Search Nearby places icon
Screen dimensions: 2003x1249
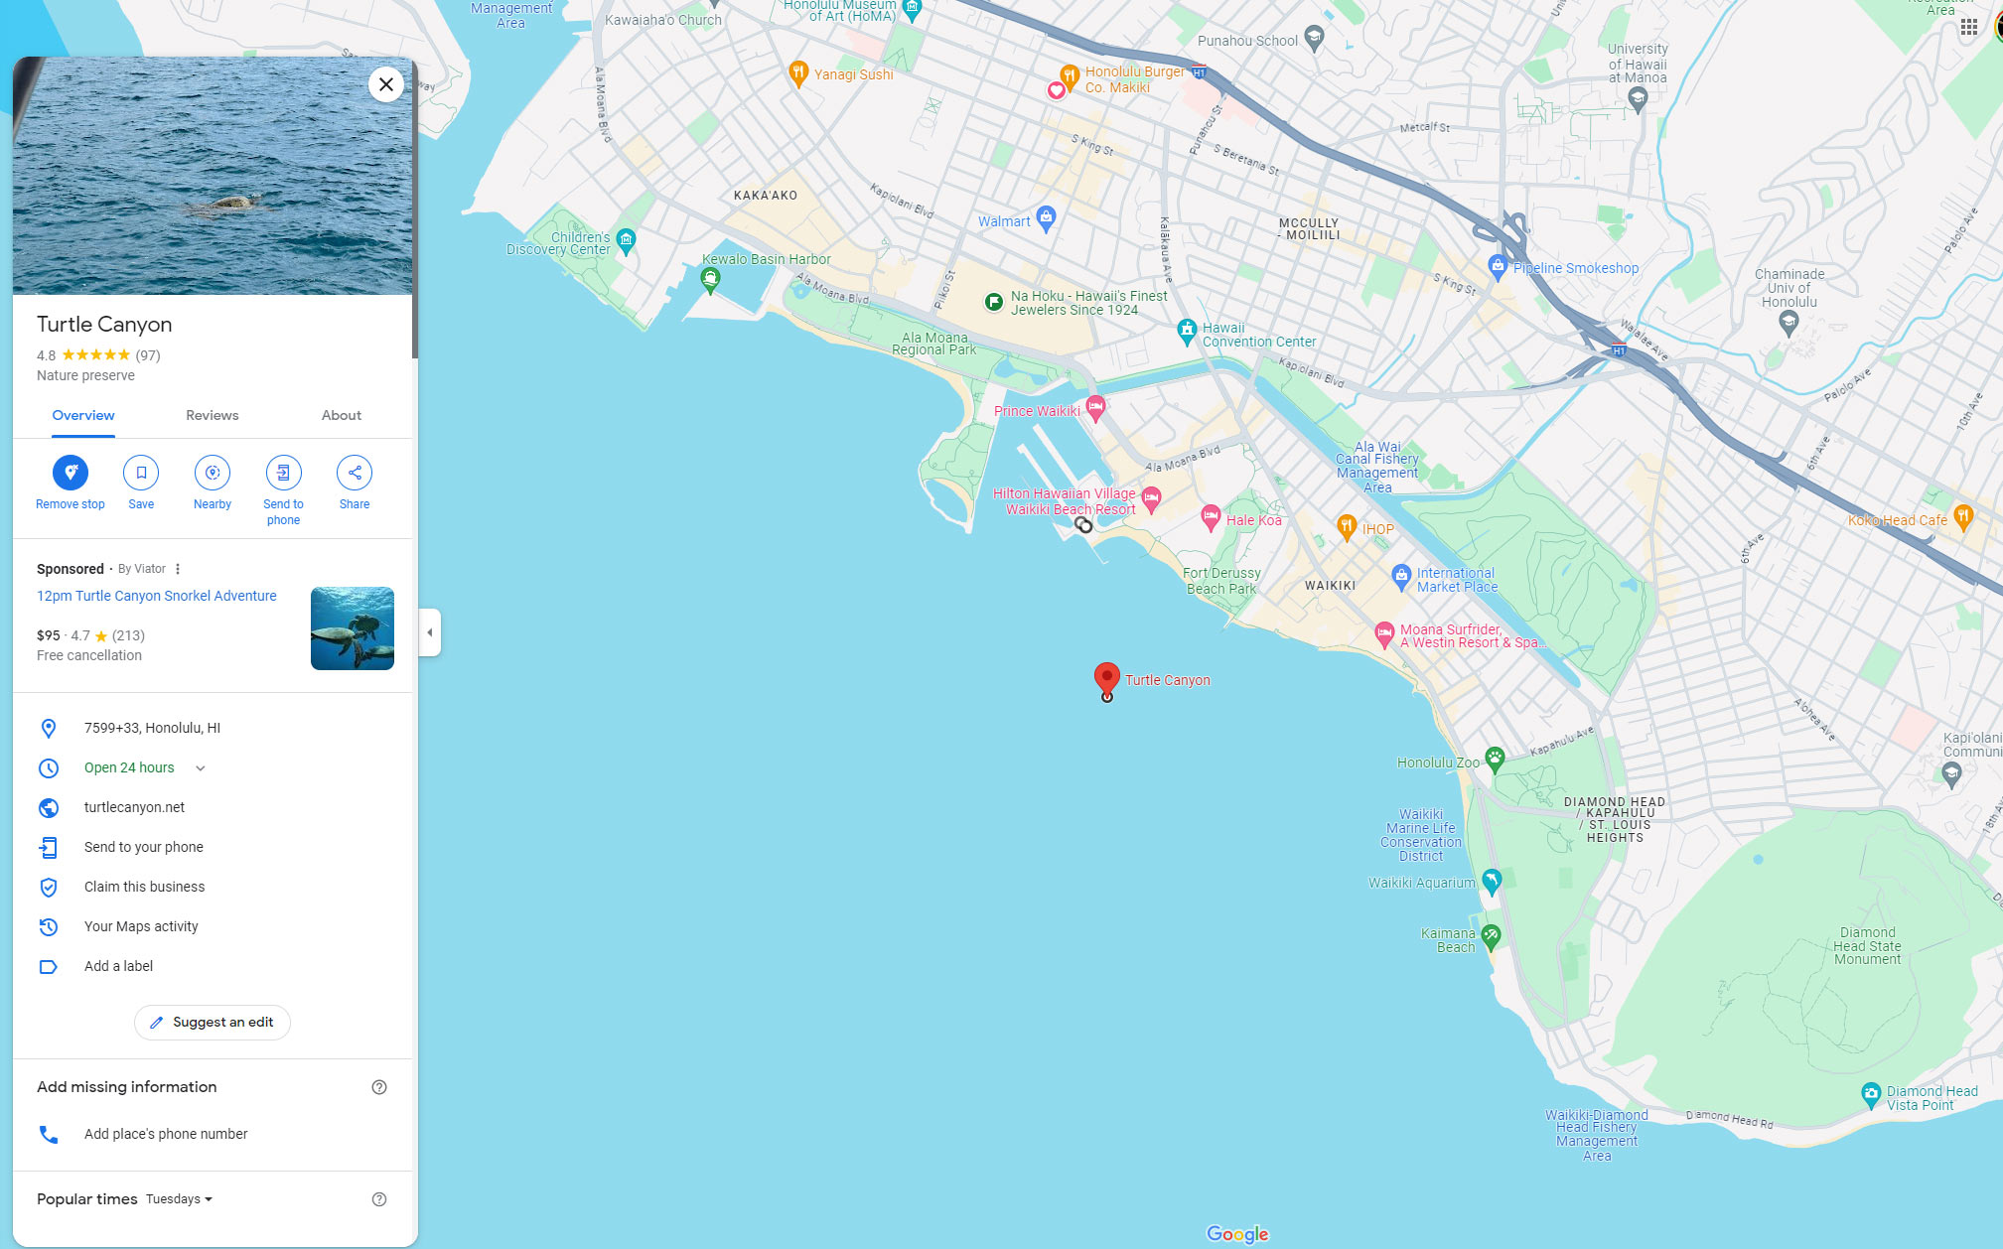(213, 473)
